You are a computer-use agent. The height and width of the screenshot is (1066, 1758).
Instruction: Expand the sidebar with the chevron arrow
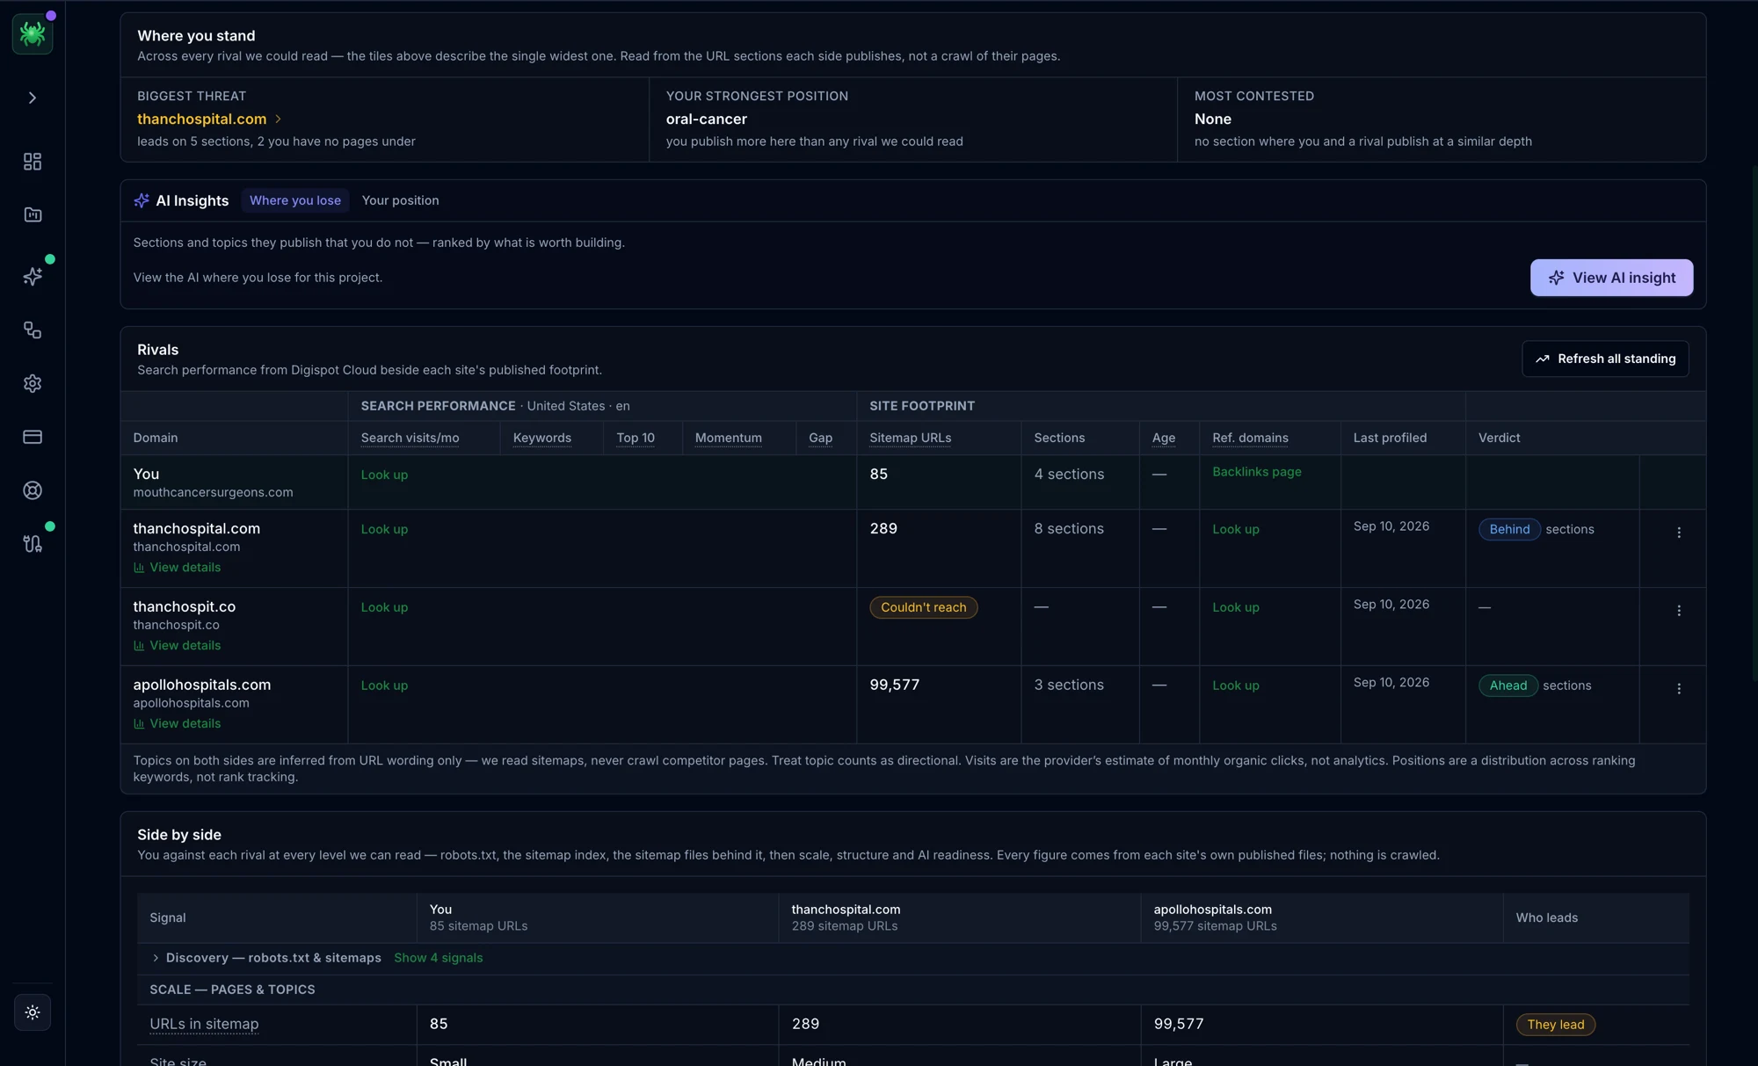(33, 98)
